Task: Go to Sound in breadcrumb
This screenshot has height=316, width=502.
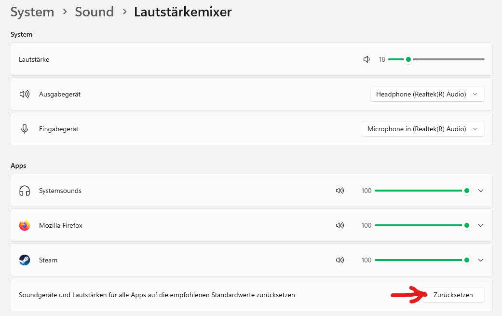Action: pyautogui.click(x=95, y=12)
